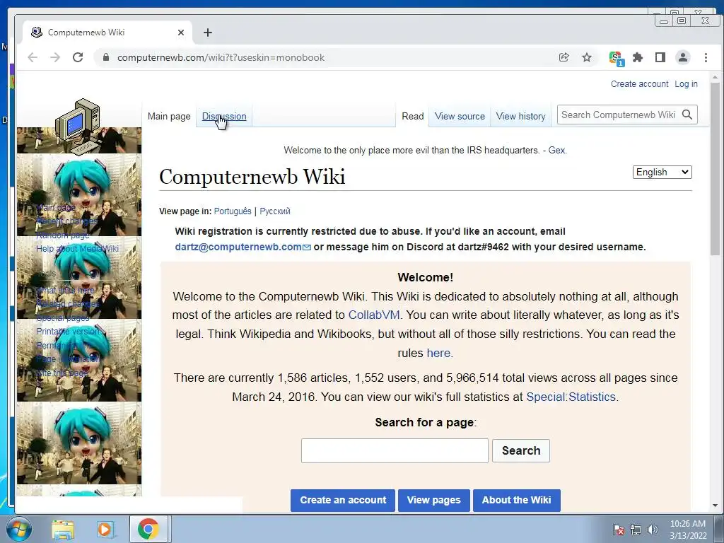Viewport: 724px width, 543px height.
Task: Click the sidebar Special pages link
Action: click(63, 317)
